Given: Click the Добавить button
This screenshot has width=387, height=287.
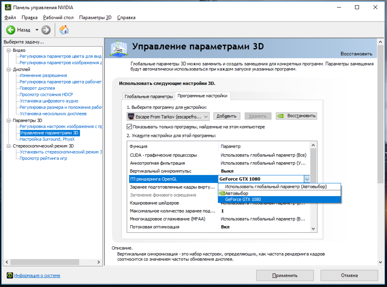Looking at the screenshot, I should coord(226,116).
